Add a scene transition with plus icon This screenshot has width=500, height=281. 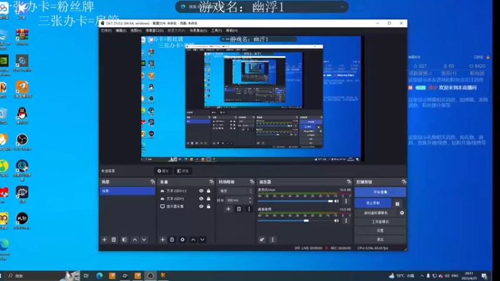coord(228,209)
